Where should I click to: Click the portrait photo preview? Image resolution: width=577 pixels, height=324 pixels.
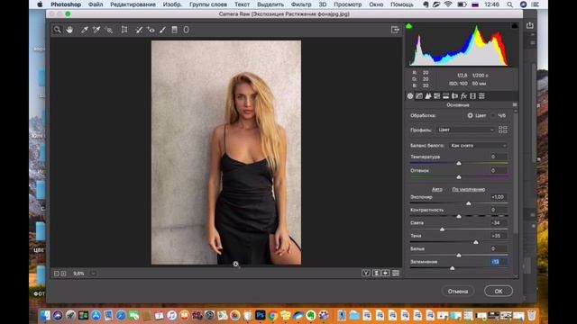(x=226, y=152)
